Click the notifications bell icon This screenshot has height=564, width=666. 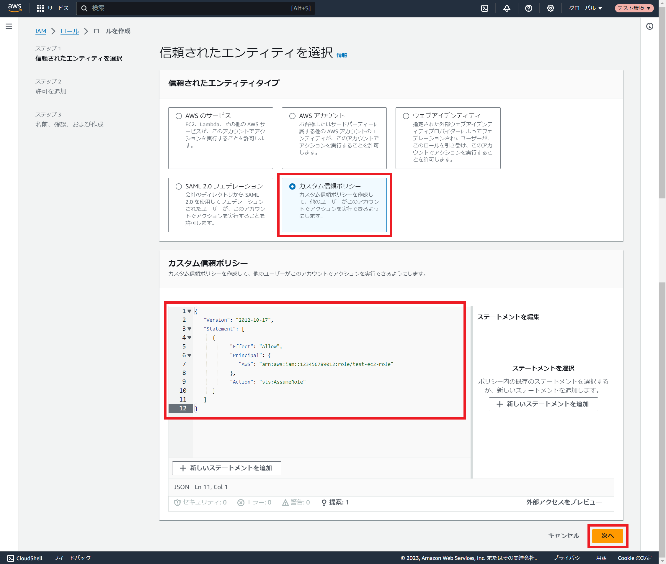tap(507, 8)
